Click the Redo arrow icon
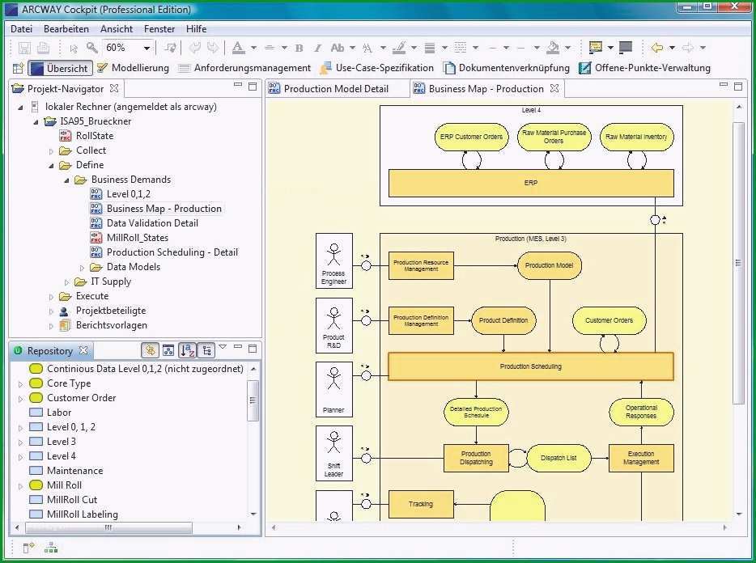 pos(212,47)
